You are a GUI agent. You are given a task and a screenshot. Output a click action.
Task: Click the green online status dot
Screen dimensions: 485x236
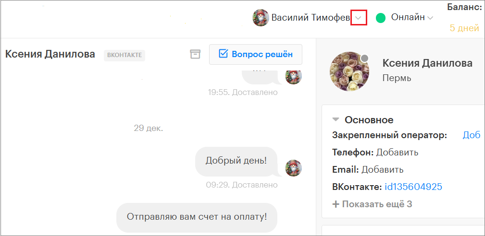[x=381, y=18]
